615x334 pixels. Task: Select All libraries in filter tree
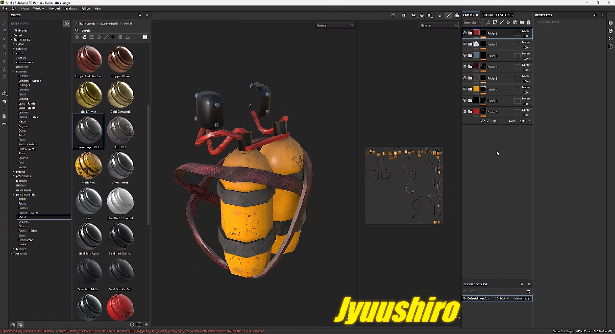click(x=20, y=31)
